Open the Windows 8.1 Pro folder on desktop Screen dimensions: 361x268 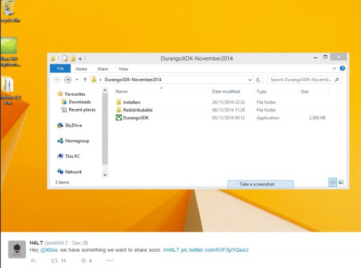point(9,90)
